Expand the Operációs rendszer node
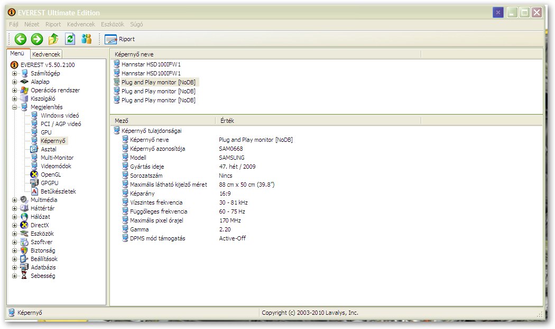The width and height of the screenshot is (555, 329). click(14, 90)
